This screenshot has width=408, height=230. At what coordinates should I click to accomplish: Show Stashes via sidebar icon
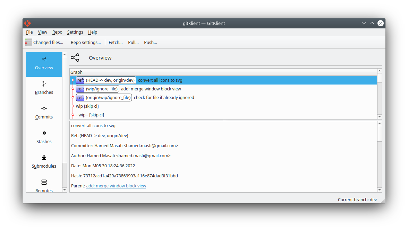pyautogui.click(x=44, y=133)
